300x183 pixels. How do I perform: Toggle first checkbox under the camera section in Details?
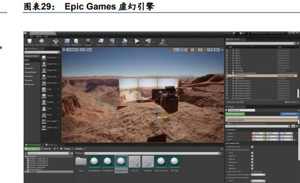point(252,146)
